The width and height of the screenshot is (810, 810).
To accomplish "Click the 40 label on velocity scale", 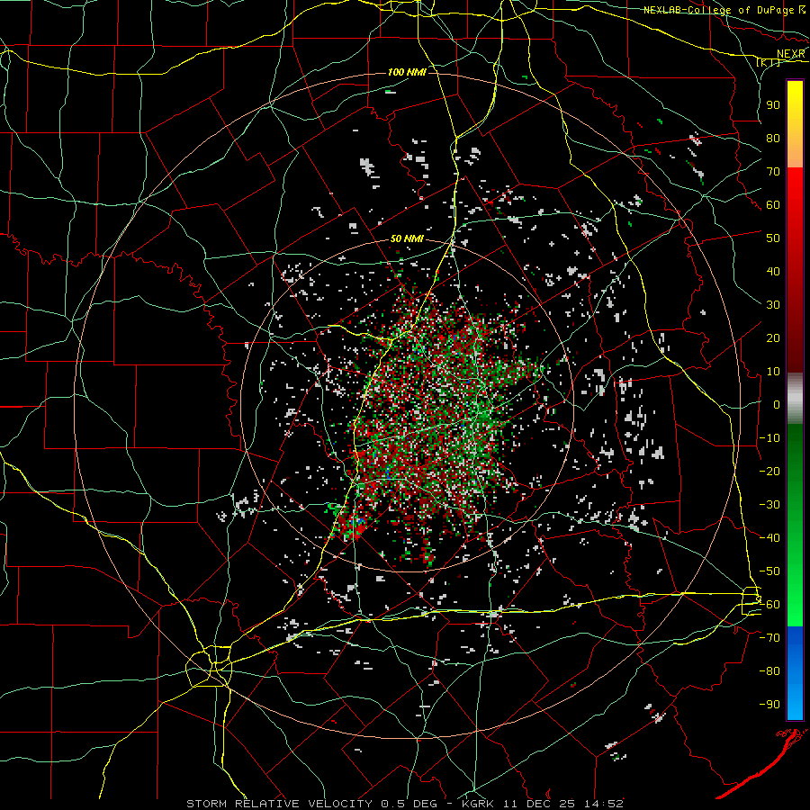I will coord(773,272).
